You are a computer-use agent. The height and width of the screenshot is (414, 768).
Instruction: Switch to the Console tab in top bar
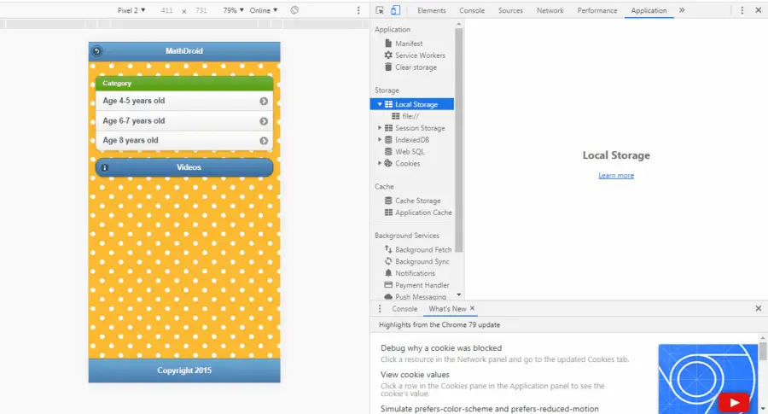point(472,10)
